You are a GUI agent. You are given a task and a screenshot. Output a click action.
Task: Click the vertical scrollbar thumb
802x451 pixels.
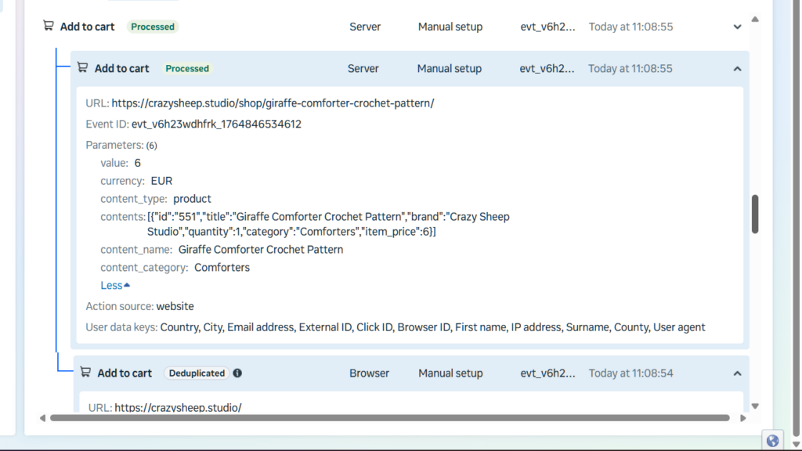click(x=755, y=214)
